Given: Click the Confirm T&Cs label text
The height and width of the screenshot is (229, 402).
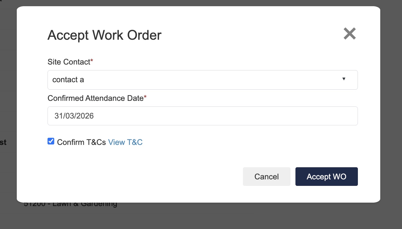Looking at the screenshot, I should pyautogui.click(x=82, y=142).
